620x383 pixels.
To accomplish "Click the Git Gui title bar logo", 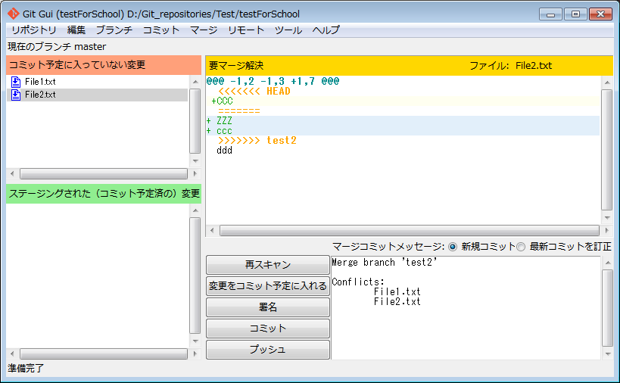I will click(13, 14).
